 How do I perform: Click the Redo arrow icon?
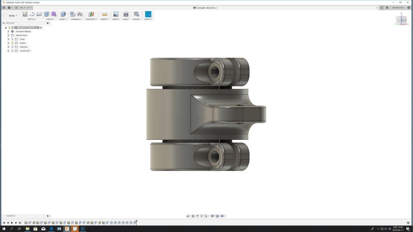(28, 8)
